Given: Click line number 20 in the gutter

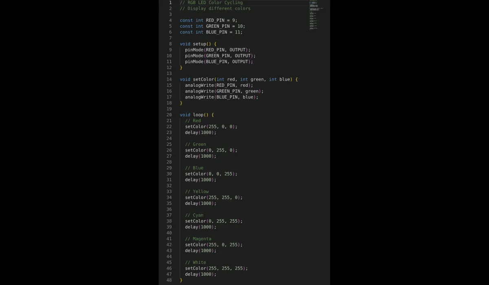Looking at the screenshot, I should click(x=169, y=115).
